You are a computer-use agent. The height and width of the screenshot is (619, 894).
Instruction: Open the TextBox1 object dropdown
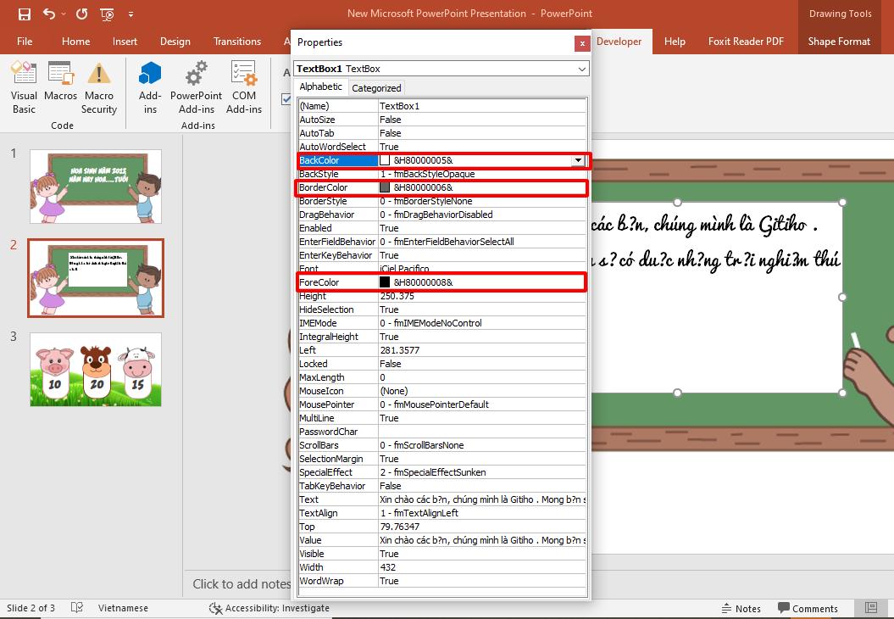pos(583,69)
